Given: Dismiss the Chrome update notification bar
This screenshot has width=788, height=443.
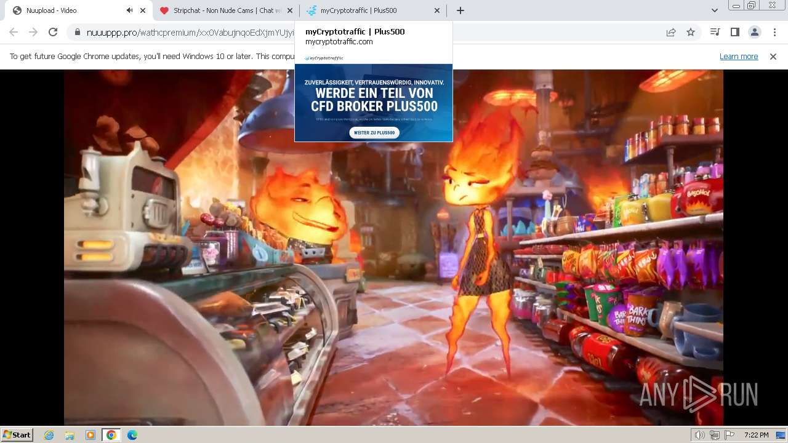Looking at the screenshot, I should tap(773, 56).
